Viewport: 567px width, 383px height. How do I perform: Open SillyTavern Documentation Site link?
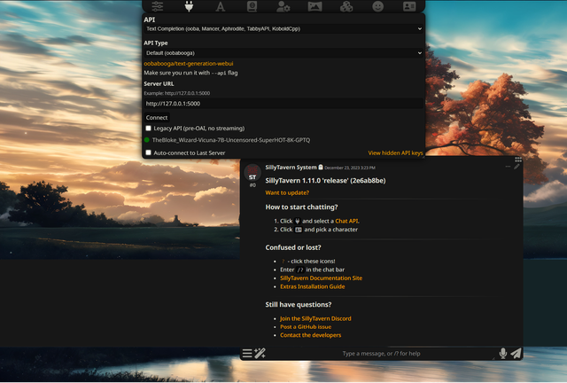(321, 278)
